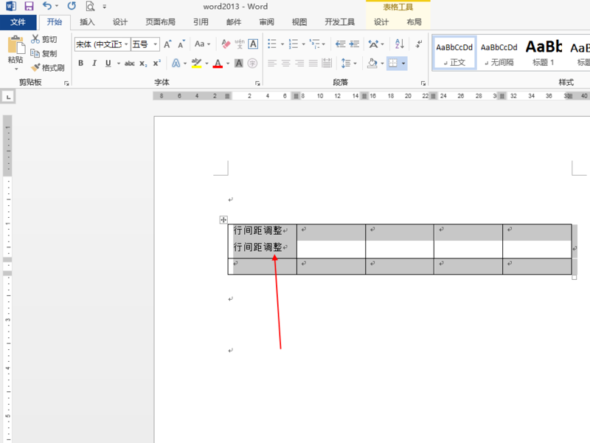
Task: Click the bulleted list icon
Action: point(272,44)
